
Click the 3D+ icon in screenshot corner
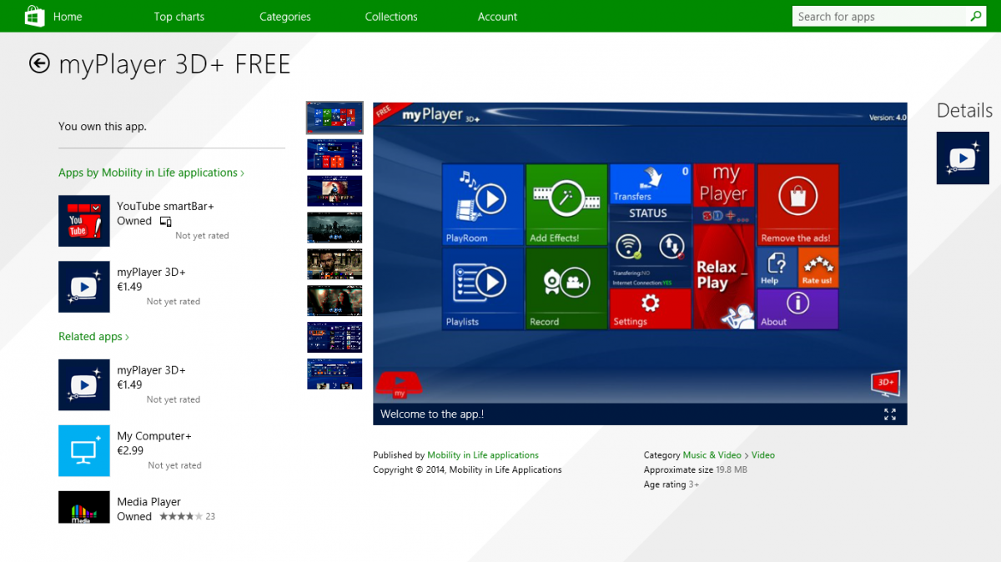885,384
